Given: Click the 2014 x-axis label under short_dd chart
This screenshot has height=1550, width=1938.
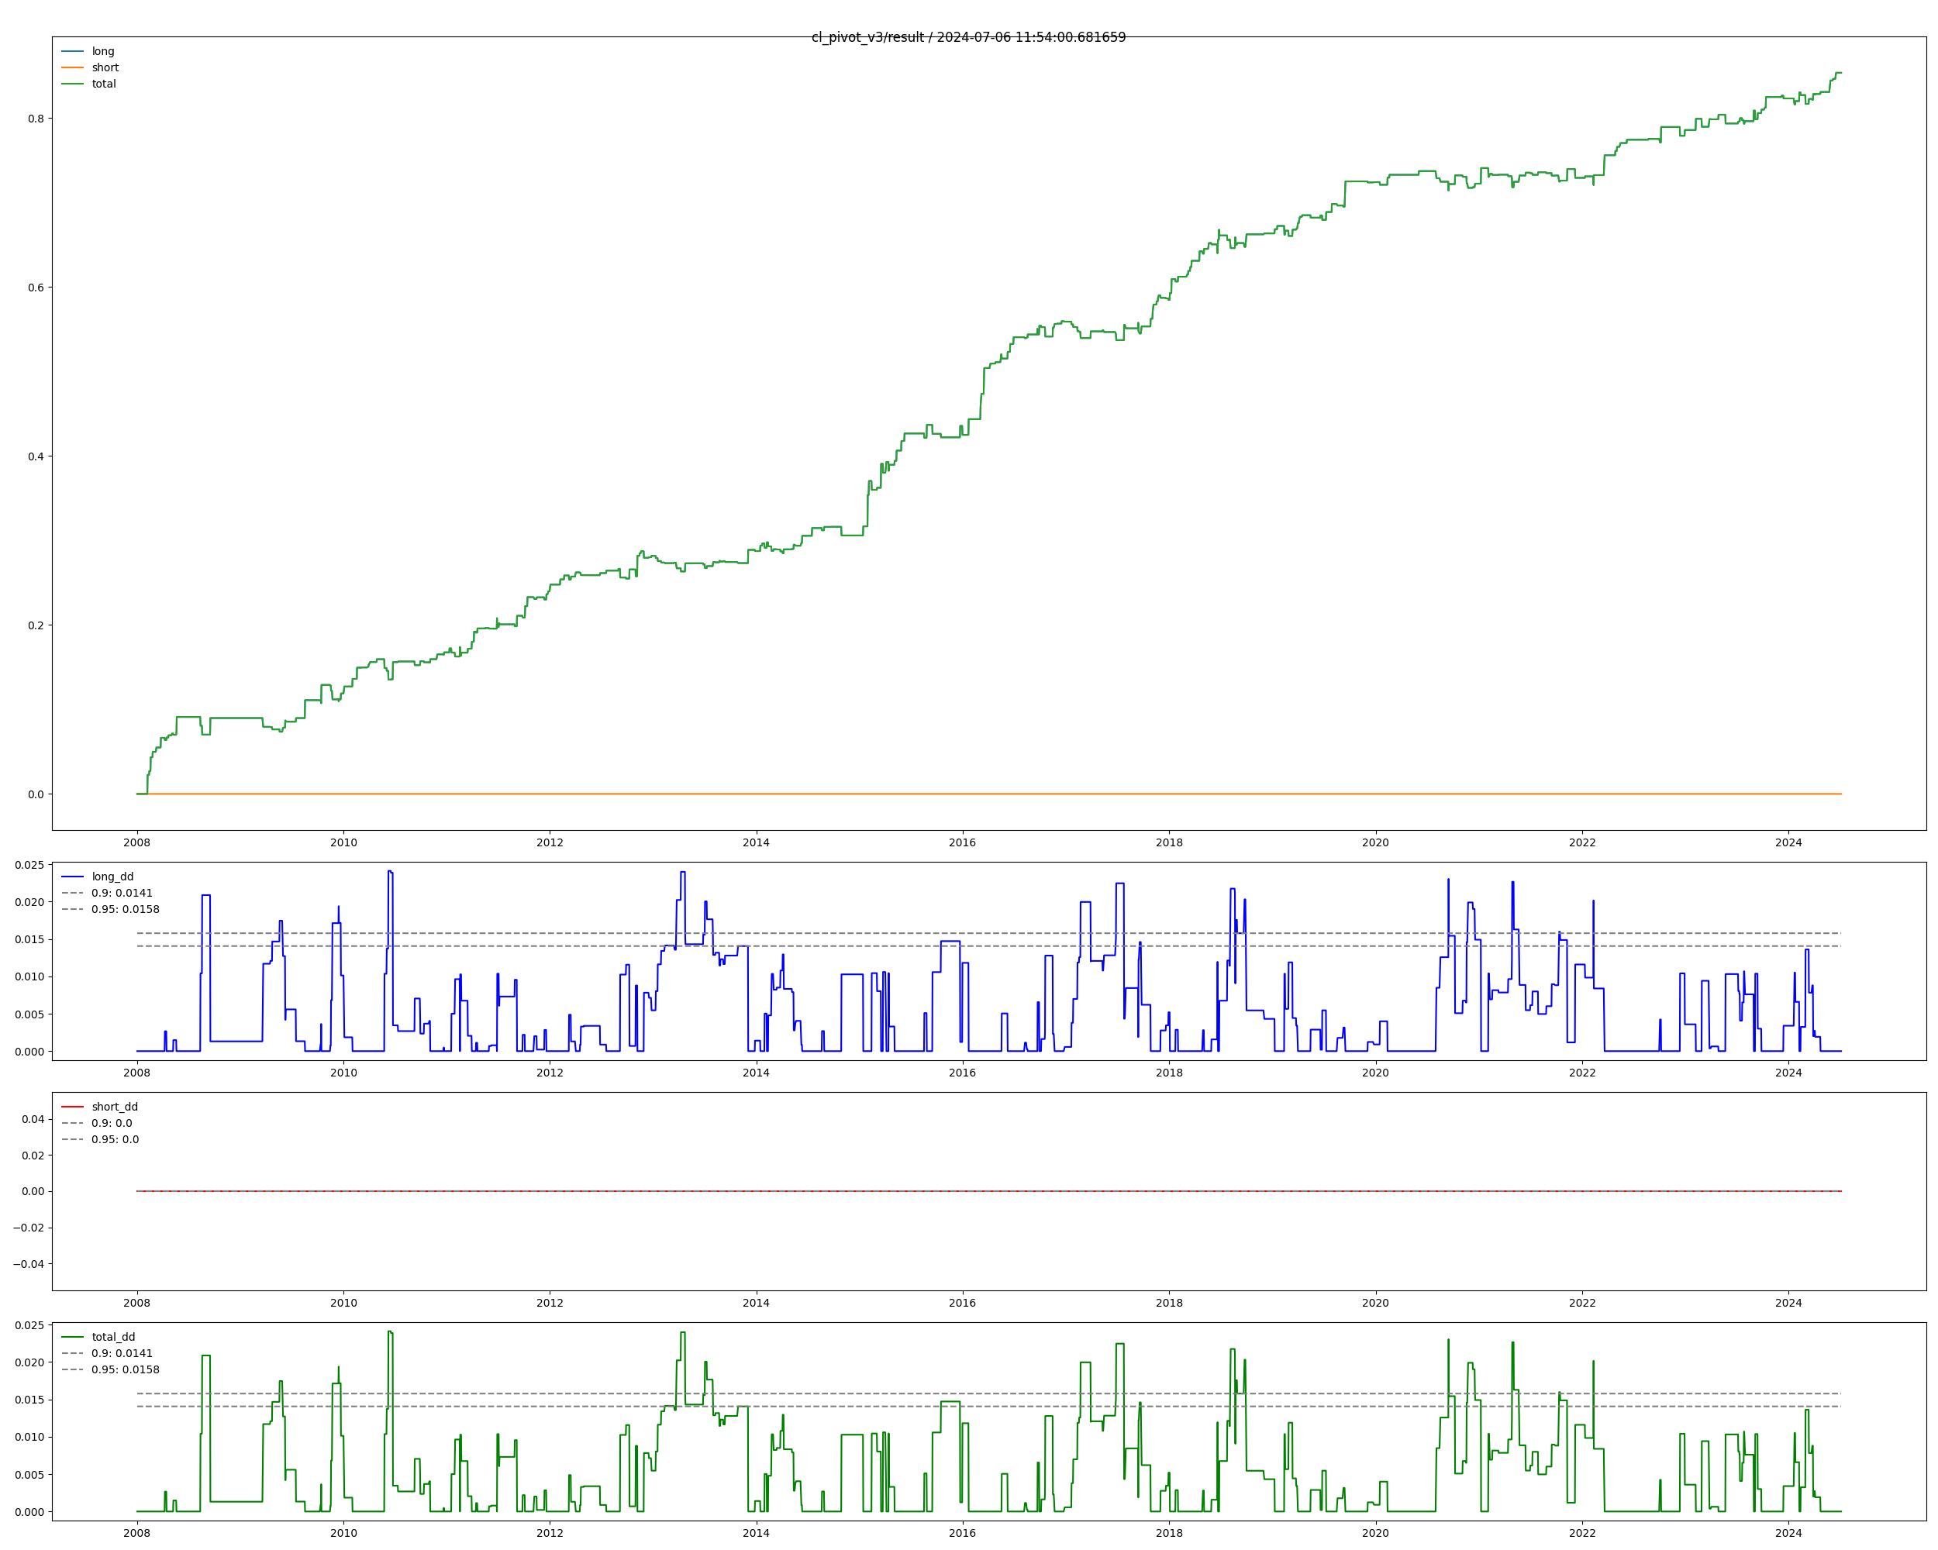Looking at the screenshot, I should pyautogui.click(x=756, y=1303).
